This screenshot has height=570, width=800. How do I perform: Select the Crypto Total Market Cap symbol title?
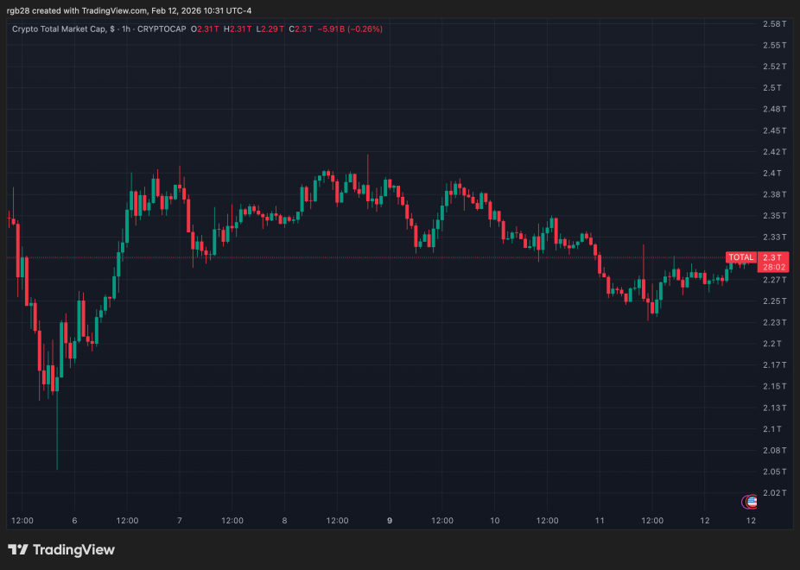pyautogui.click(x=60, y=28)
